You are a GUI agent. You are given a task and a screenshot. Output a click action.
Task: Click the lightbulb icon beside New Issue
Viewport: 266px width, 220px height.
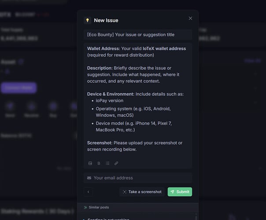pos(88,20)
